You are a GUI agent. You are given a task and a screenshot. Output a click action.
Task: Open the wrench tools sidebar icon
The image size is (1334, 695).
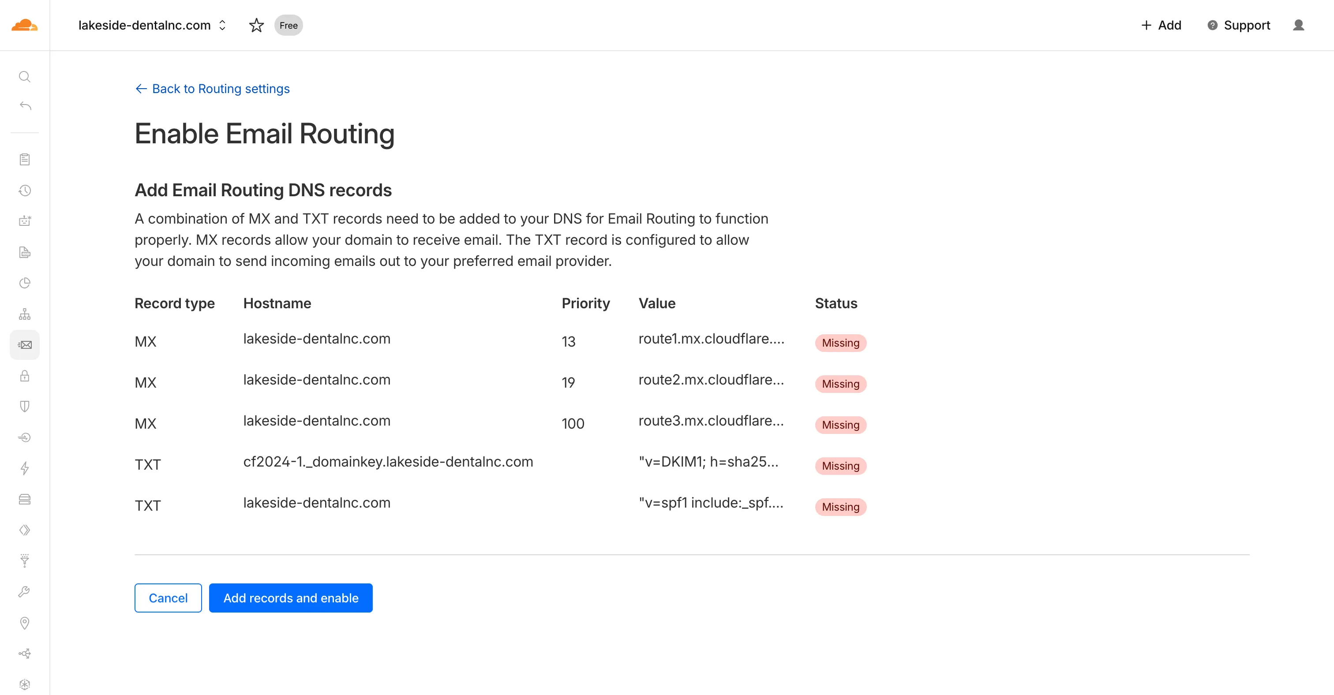[x=24, y=591]
